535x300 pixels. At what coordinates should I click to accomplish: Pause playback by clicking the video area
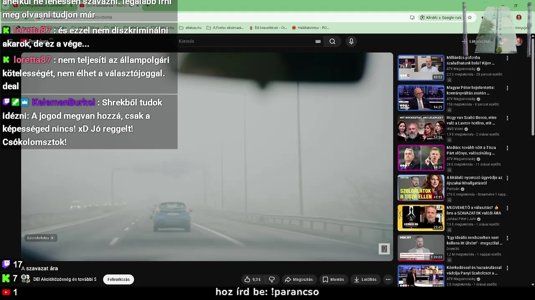(207, 157)
